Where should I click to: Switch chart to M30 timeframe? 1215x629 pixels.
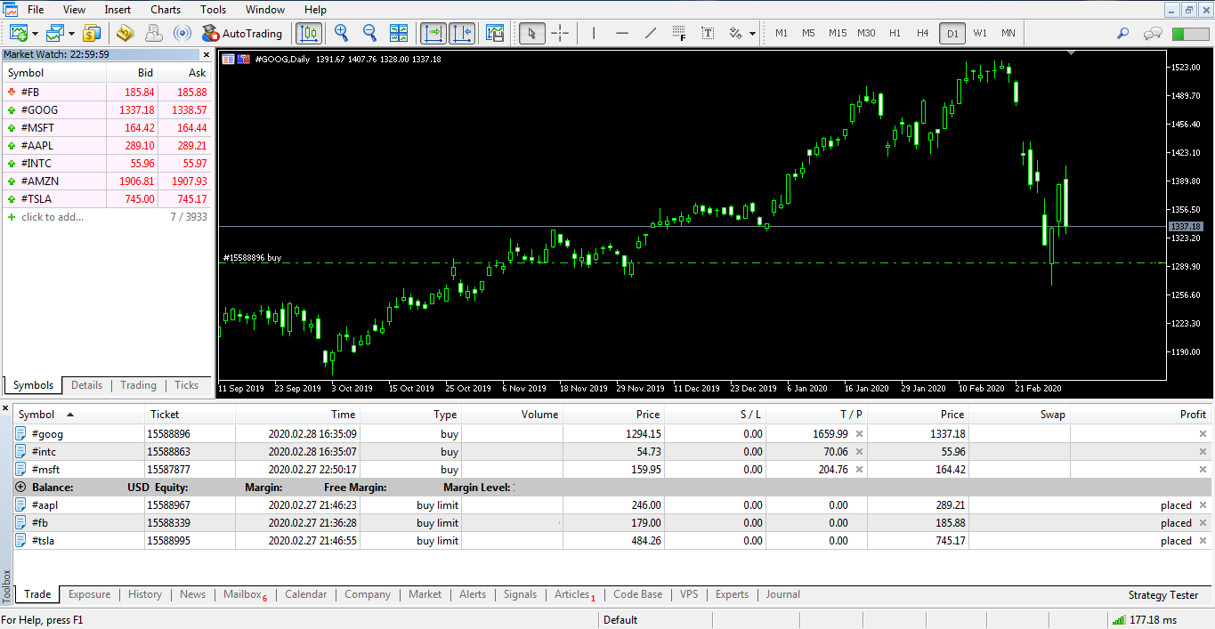click(866, 34)
